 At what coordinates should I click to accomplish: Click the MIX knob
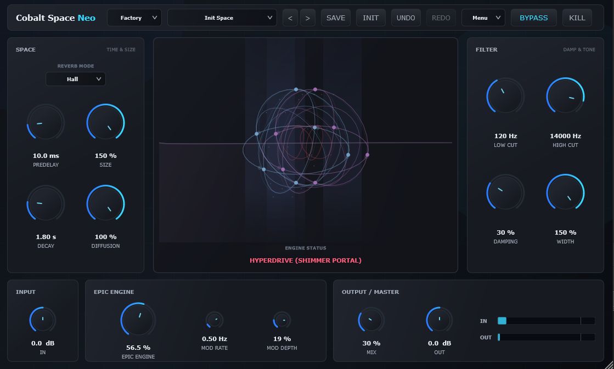(371, 320)
